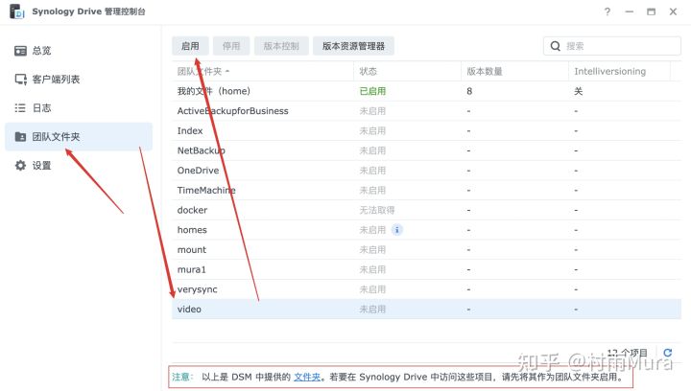Select the 我的文件 (home) row
This screenshot has width=691, height=391.
pyautogui.click(x=426, y=91)
